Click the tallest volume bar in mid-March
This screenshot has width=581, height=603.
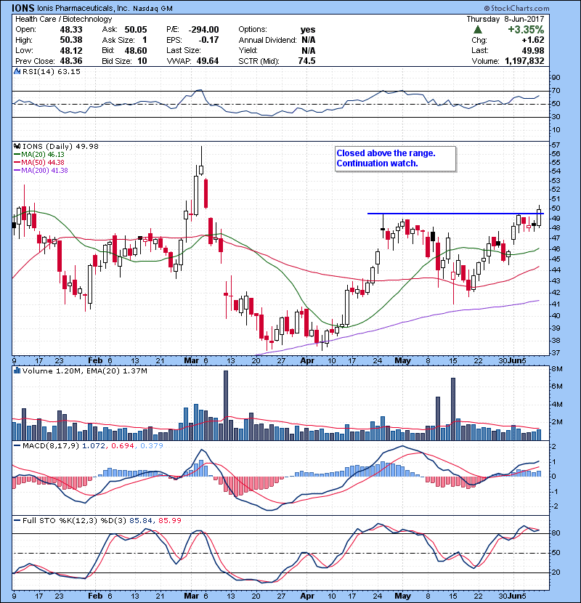pos(226,405)
